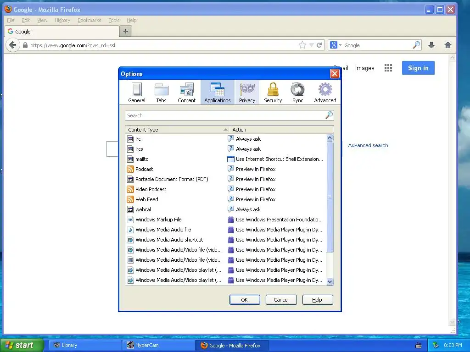Open search engine selector dropdown

[x=336, y=45]
